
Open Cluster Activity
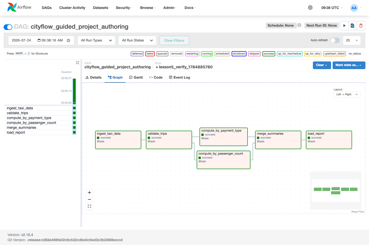pos(72,8)
